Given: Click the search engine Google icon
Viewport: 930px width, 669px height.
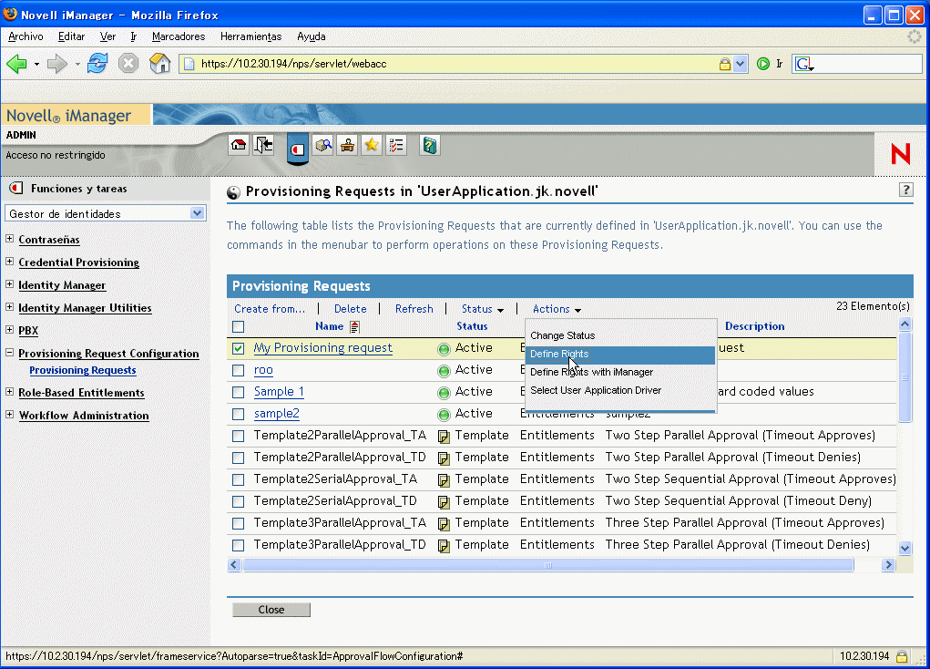Looking at the screenshot, I should 803,64.
